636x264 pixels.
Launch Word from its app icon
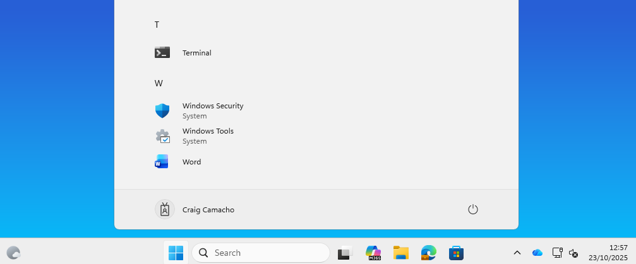click(x=162, y=162)
